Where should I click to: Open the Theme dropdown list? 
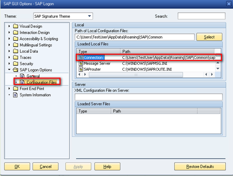pyautogui.click(x=89, y=16)
